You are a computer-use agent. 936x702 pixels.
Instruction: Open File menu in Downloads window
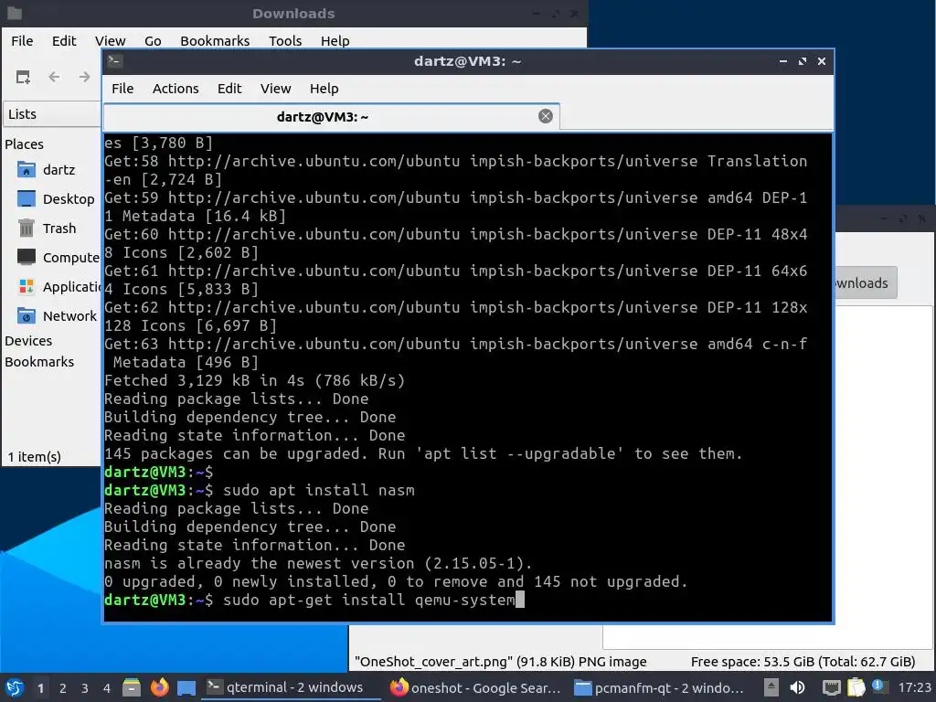22,41
